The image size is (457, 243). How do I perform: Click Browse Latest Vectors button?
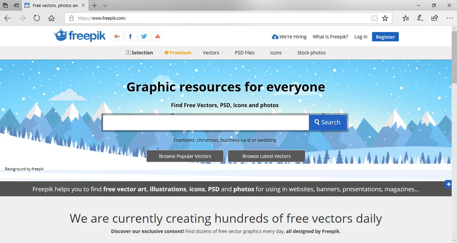266,156
